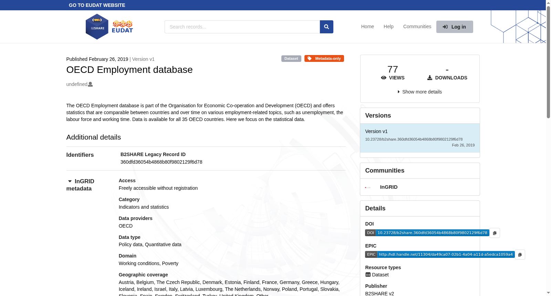This screenshot has height=296, width=551.
Task: Click the 77 views count
Action: (x=393, y=69)
